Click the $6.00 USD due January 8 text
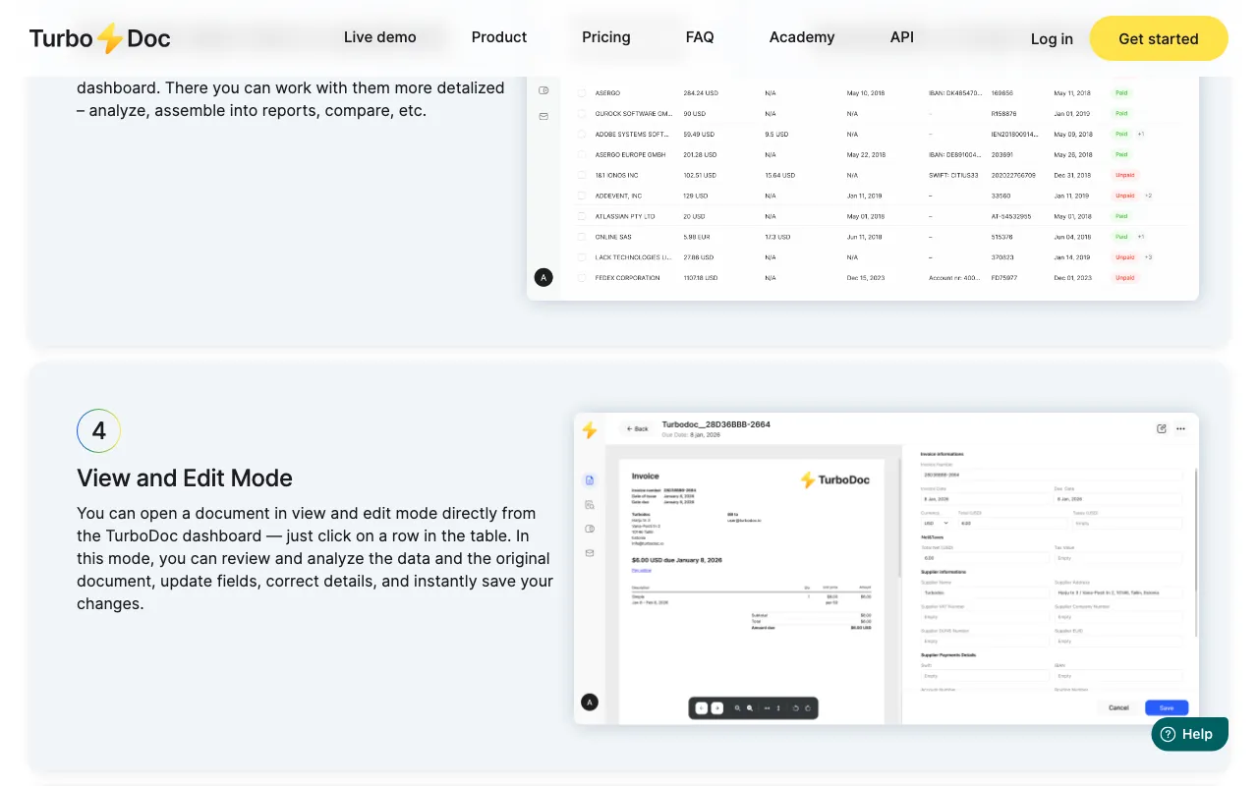The image size is (1258, 786). [x=677, y=560]
